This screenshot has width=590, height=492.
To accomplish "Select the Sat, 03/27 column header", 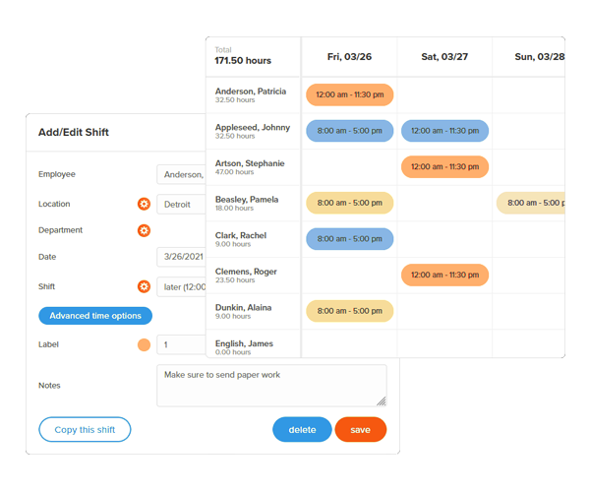I will (x=444, y=57).
